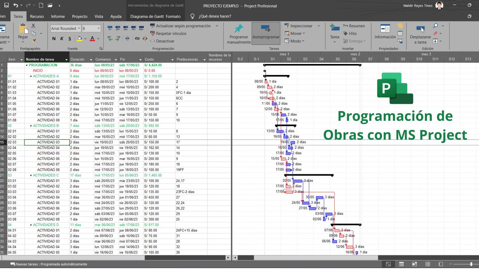Use the Format Painter brush icon

pyautogui.click(x=34, y=40)
